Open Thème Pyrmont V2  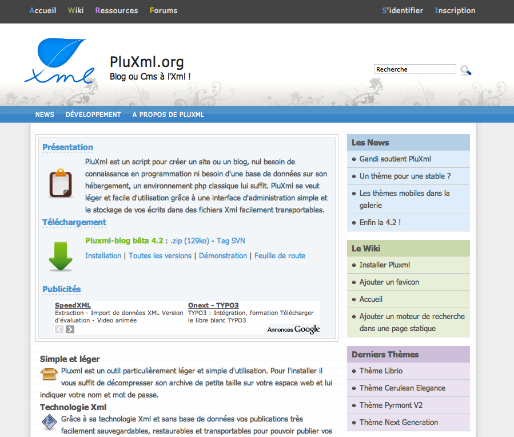(x=391, y=405)
